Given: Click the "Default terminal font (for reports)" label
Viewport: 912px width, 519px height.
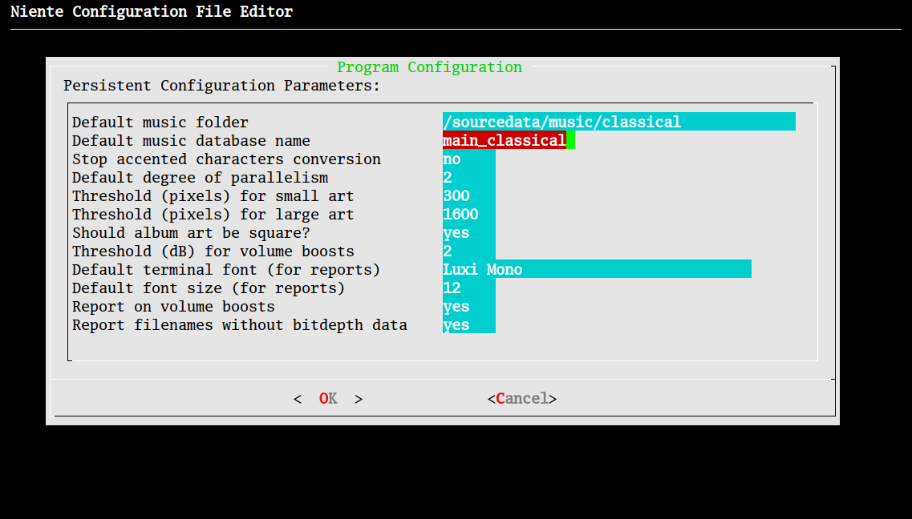Looking at the screenshot, I should point(226,270).
